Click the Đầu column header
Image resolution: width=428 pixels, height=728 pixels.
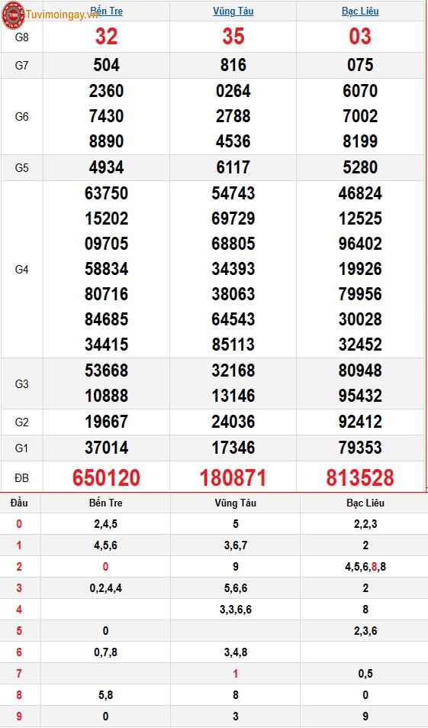19,503
